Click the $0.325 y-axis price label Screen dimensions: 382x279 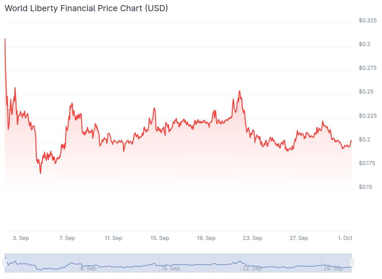pos(368,20)
